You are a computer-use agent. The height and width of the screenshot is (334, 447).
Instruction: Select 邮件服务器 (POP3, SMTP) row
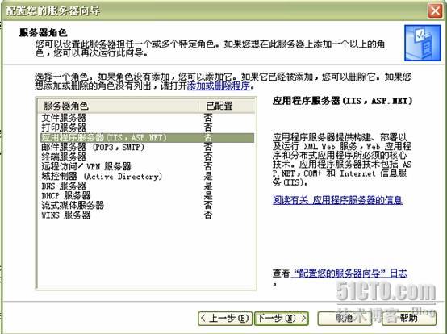point(147,147)
